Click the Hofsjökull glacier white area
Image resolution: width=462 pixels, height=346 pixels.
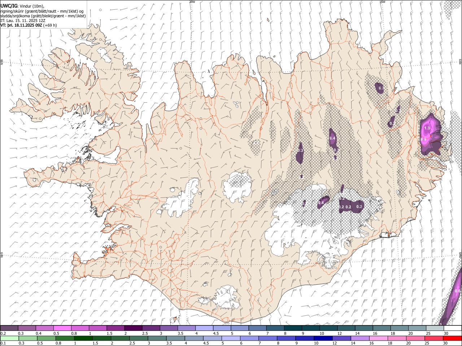[x=237, y=186]
